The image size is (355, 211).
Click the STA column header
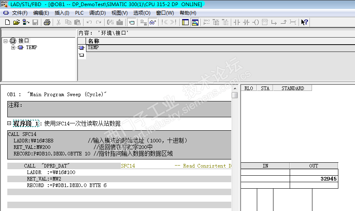265,88
